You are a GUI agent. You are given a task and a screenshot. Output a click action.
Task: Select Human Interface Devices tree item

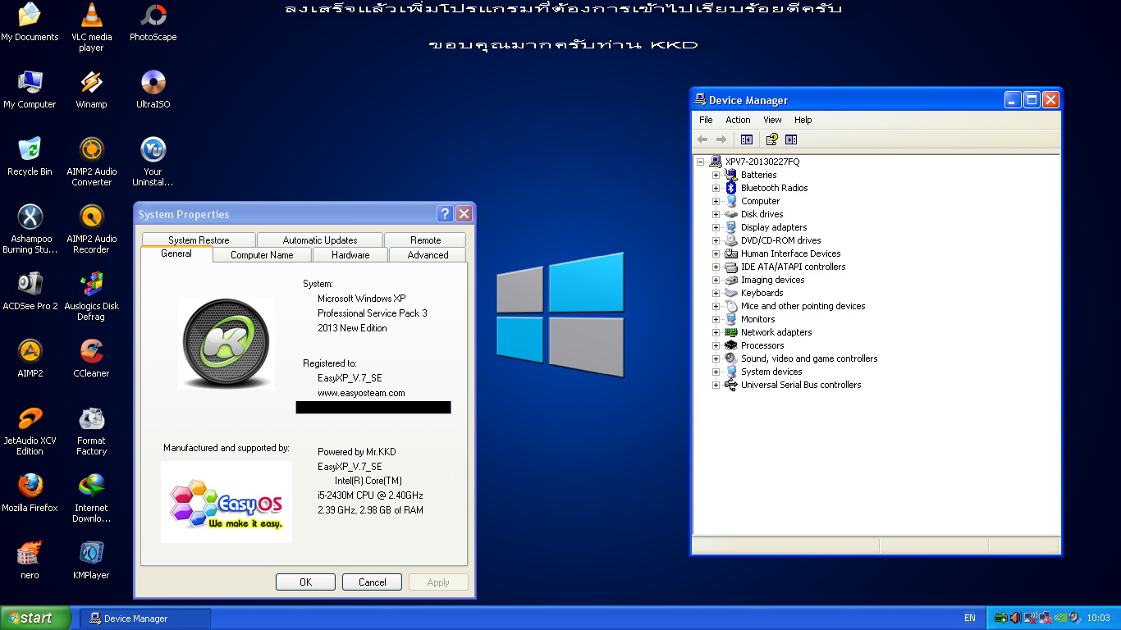(x=790, y=253)
